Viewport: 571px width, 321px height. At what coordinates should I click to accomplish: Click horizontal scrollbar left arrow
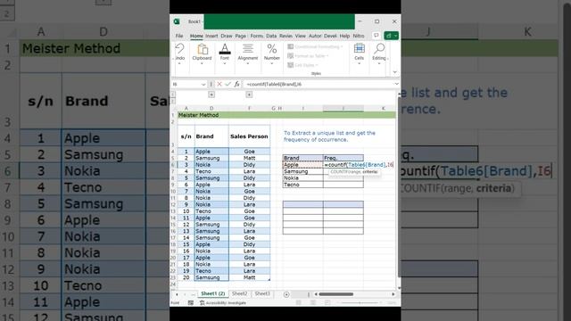(316, 294)
